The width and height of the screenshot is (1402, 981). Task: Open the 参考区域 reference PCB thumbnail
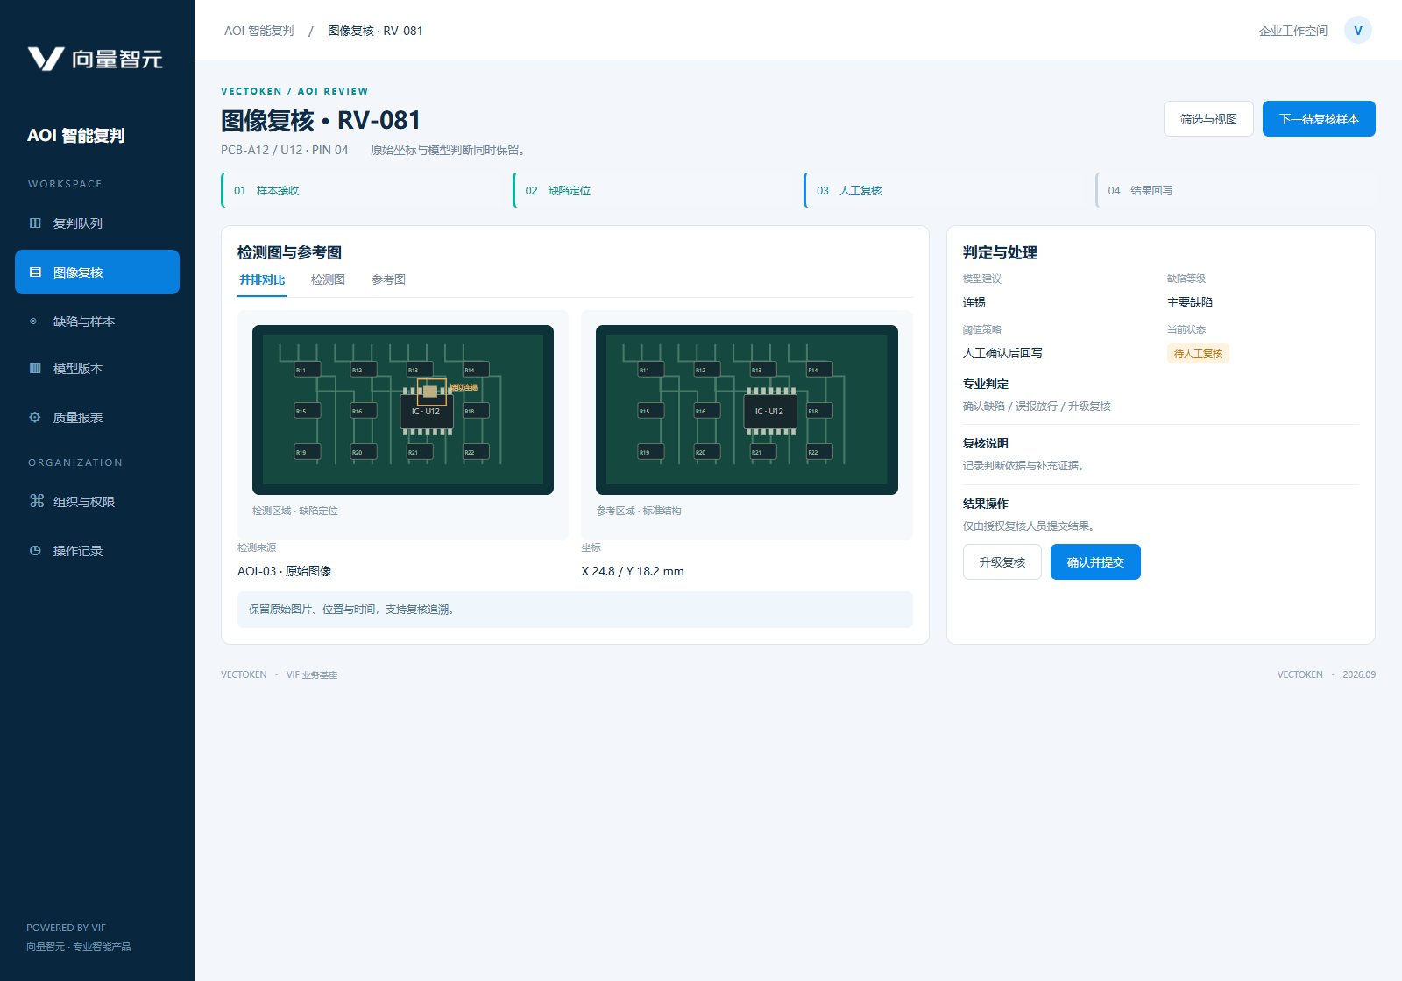[747, 410]
